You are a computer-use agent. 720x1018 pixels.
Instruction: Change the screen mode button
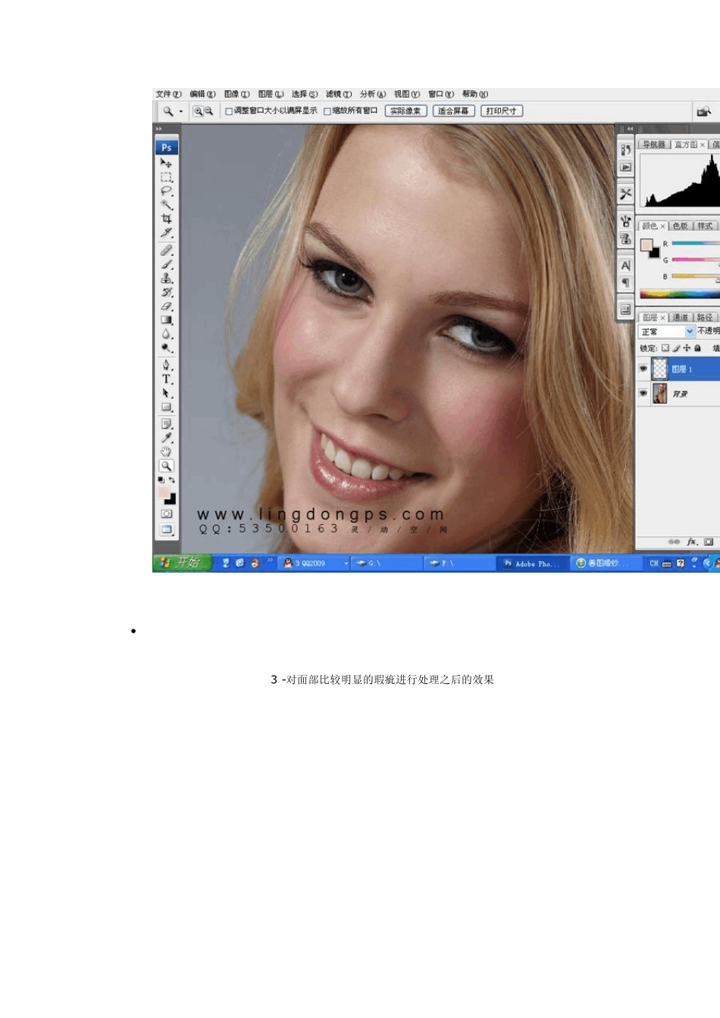[166, 529]
